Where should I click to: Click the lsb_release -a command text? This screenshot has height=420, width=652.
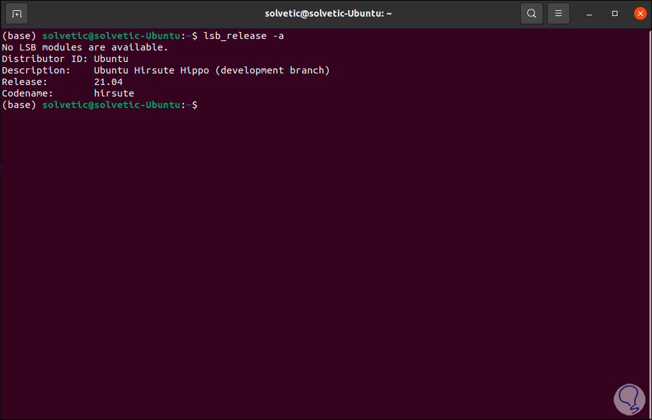(244, 36)
